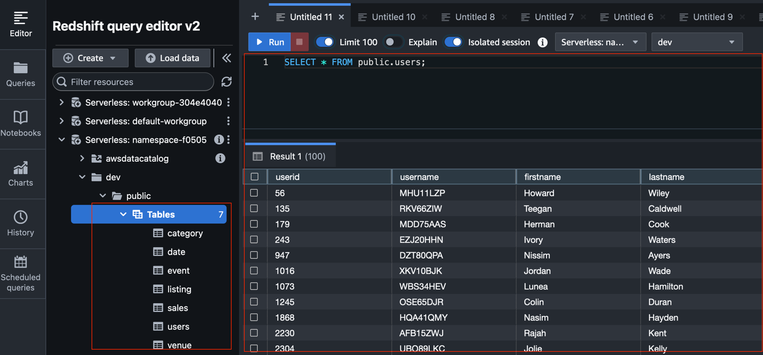Select the users table
This screenshot has height=355, width=763.
[178, 326]
